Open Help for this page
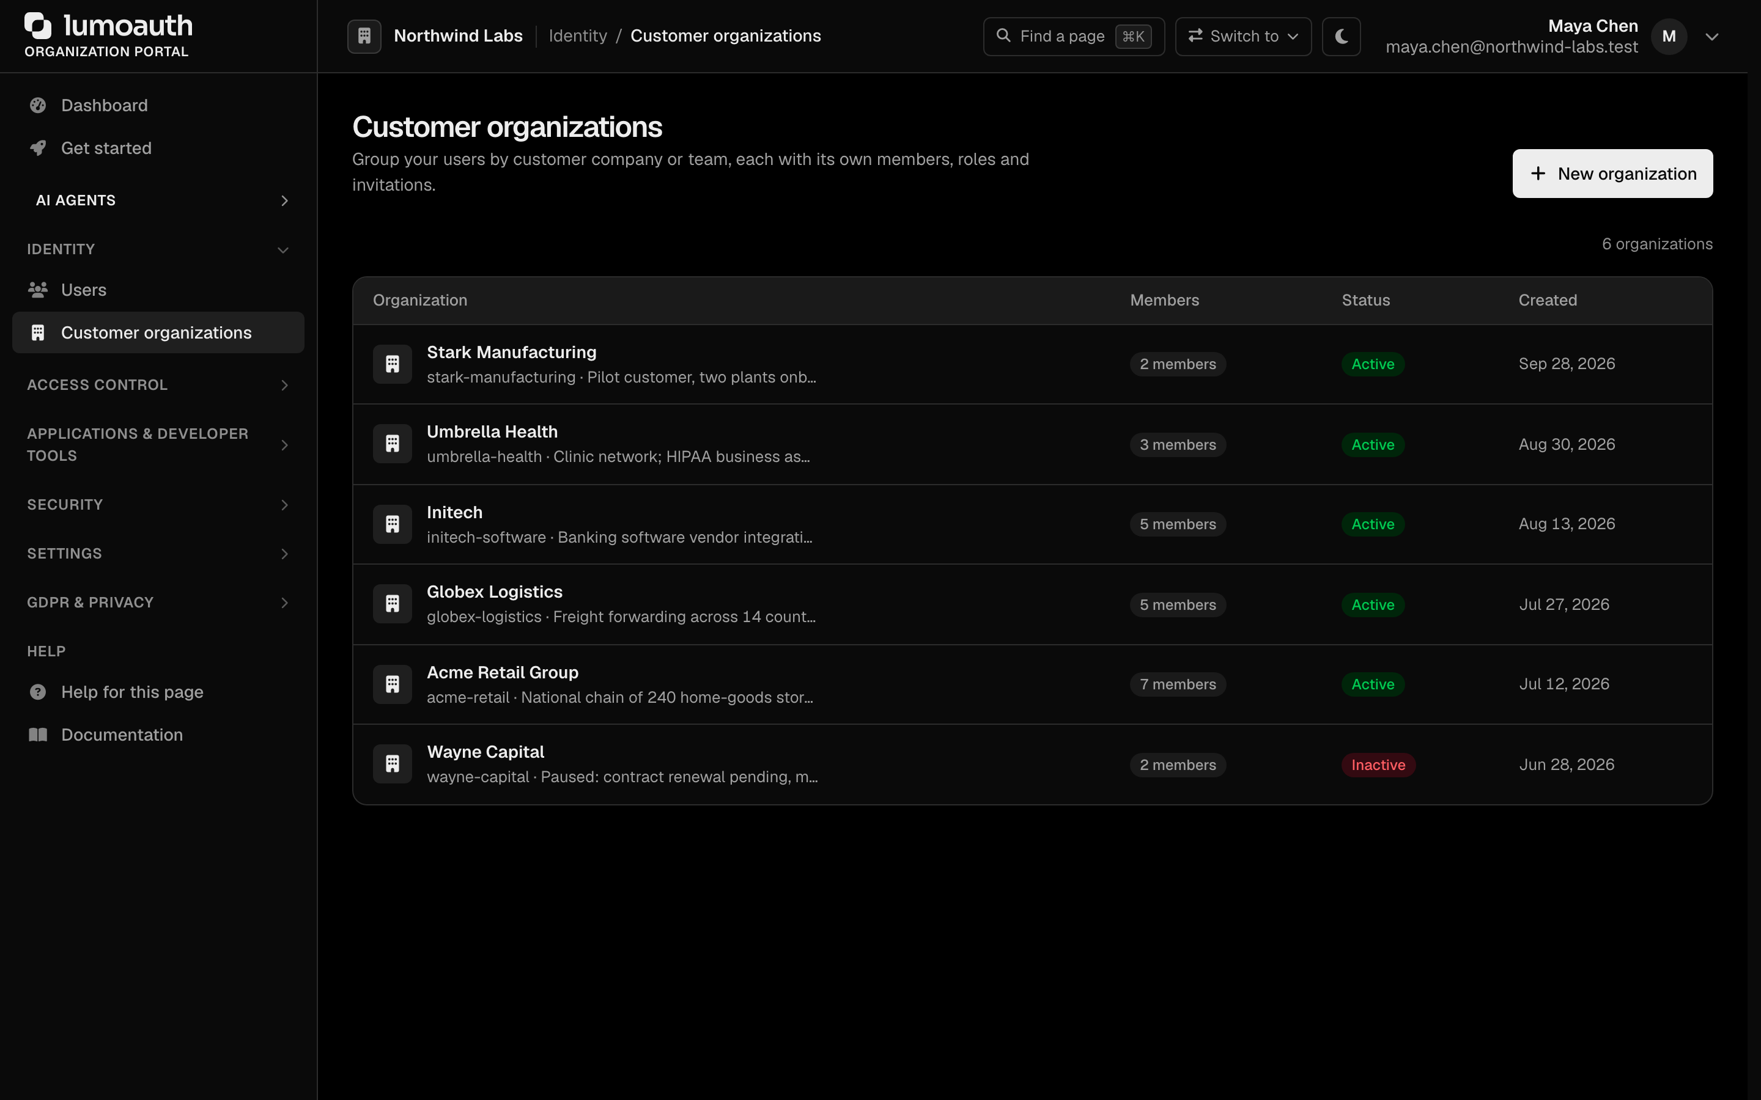 point(158,692)
